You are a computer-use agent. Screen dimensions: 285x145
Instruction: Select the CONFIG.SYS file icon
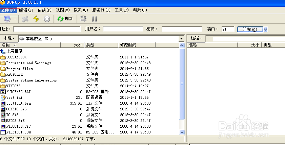tap(3, 109)
